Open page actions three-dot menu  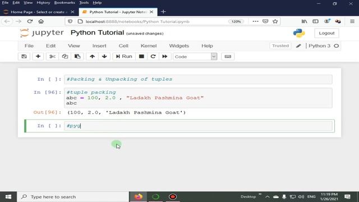255,21
